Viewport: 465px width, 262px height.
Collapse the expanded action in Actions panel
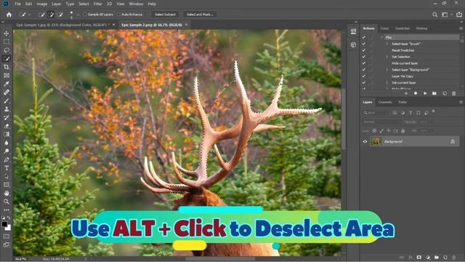pos(382,37)
